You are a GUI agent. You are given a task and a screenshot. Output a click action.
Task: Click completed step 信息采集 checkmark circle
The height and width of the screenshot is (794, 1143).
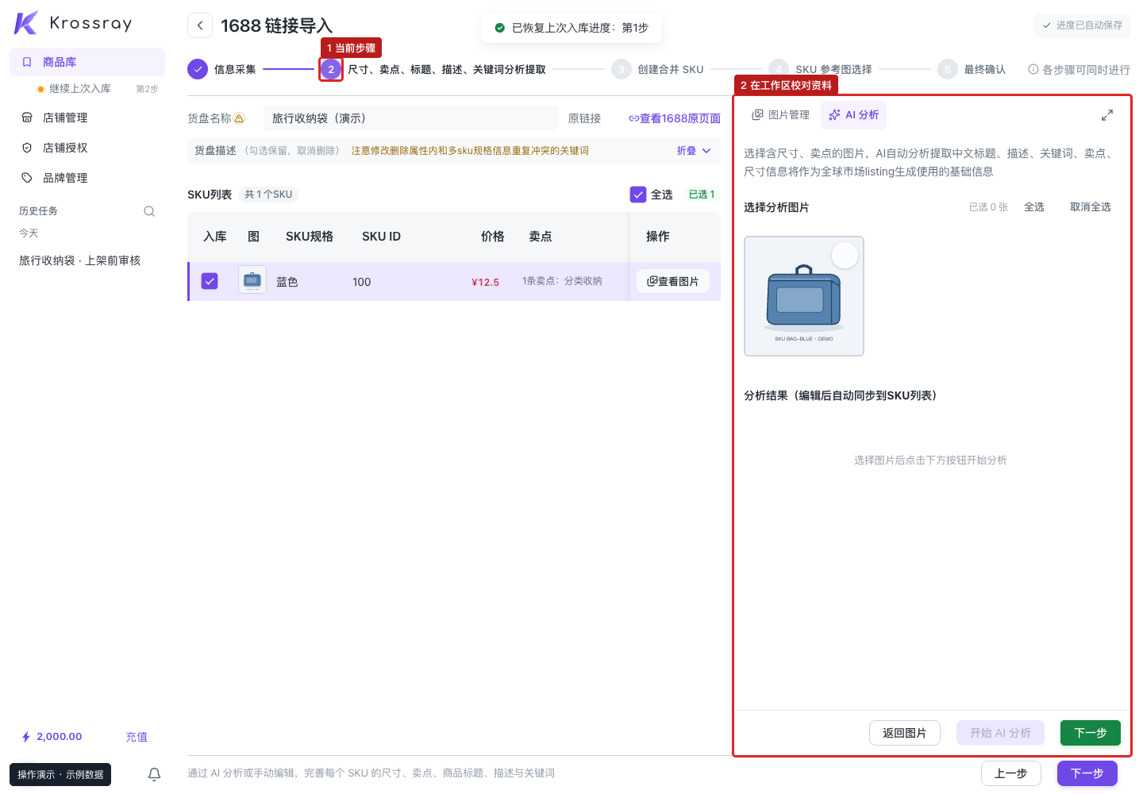click(198, 69)
